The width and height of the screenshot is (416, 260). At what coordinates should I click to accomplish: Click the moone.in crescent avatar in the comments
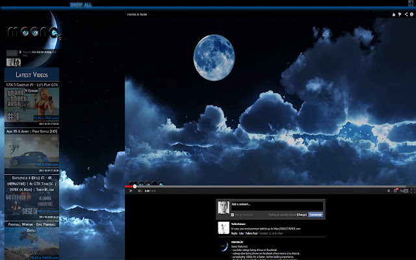[x=224, y=246]
